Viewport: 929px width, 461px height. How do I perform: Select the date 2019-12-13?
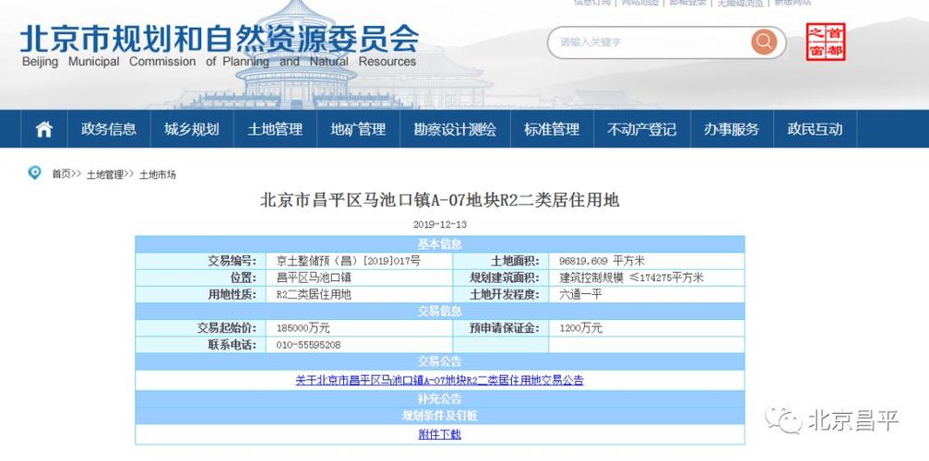[x=440, y=225]
